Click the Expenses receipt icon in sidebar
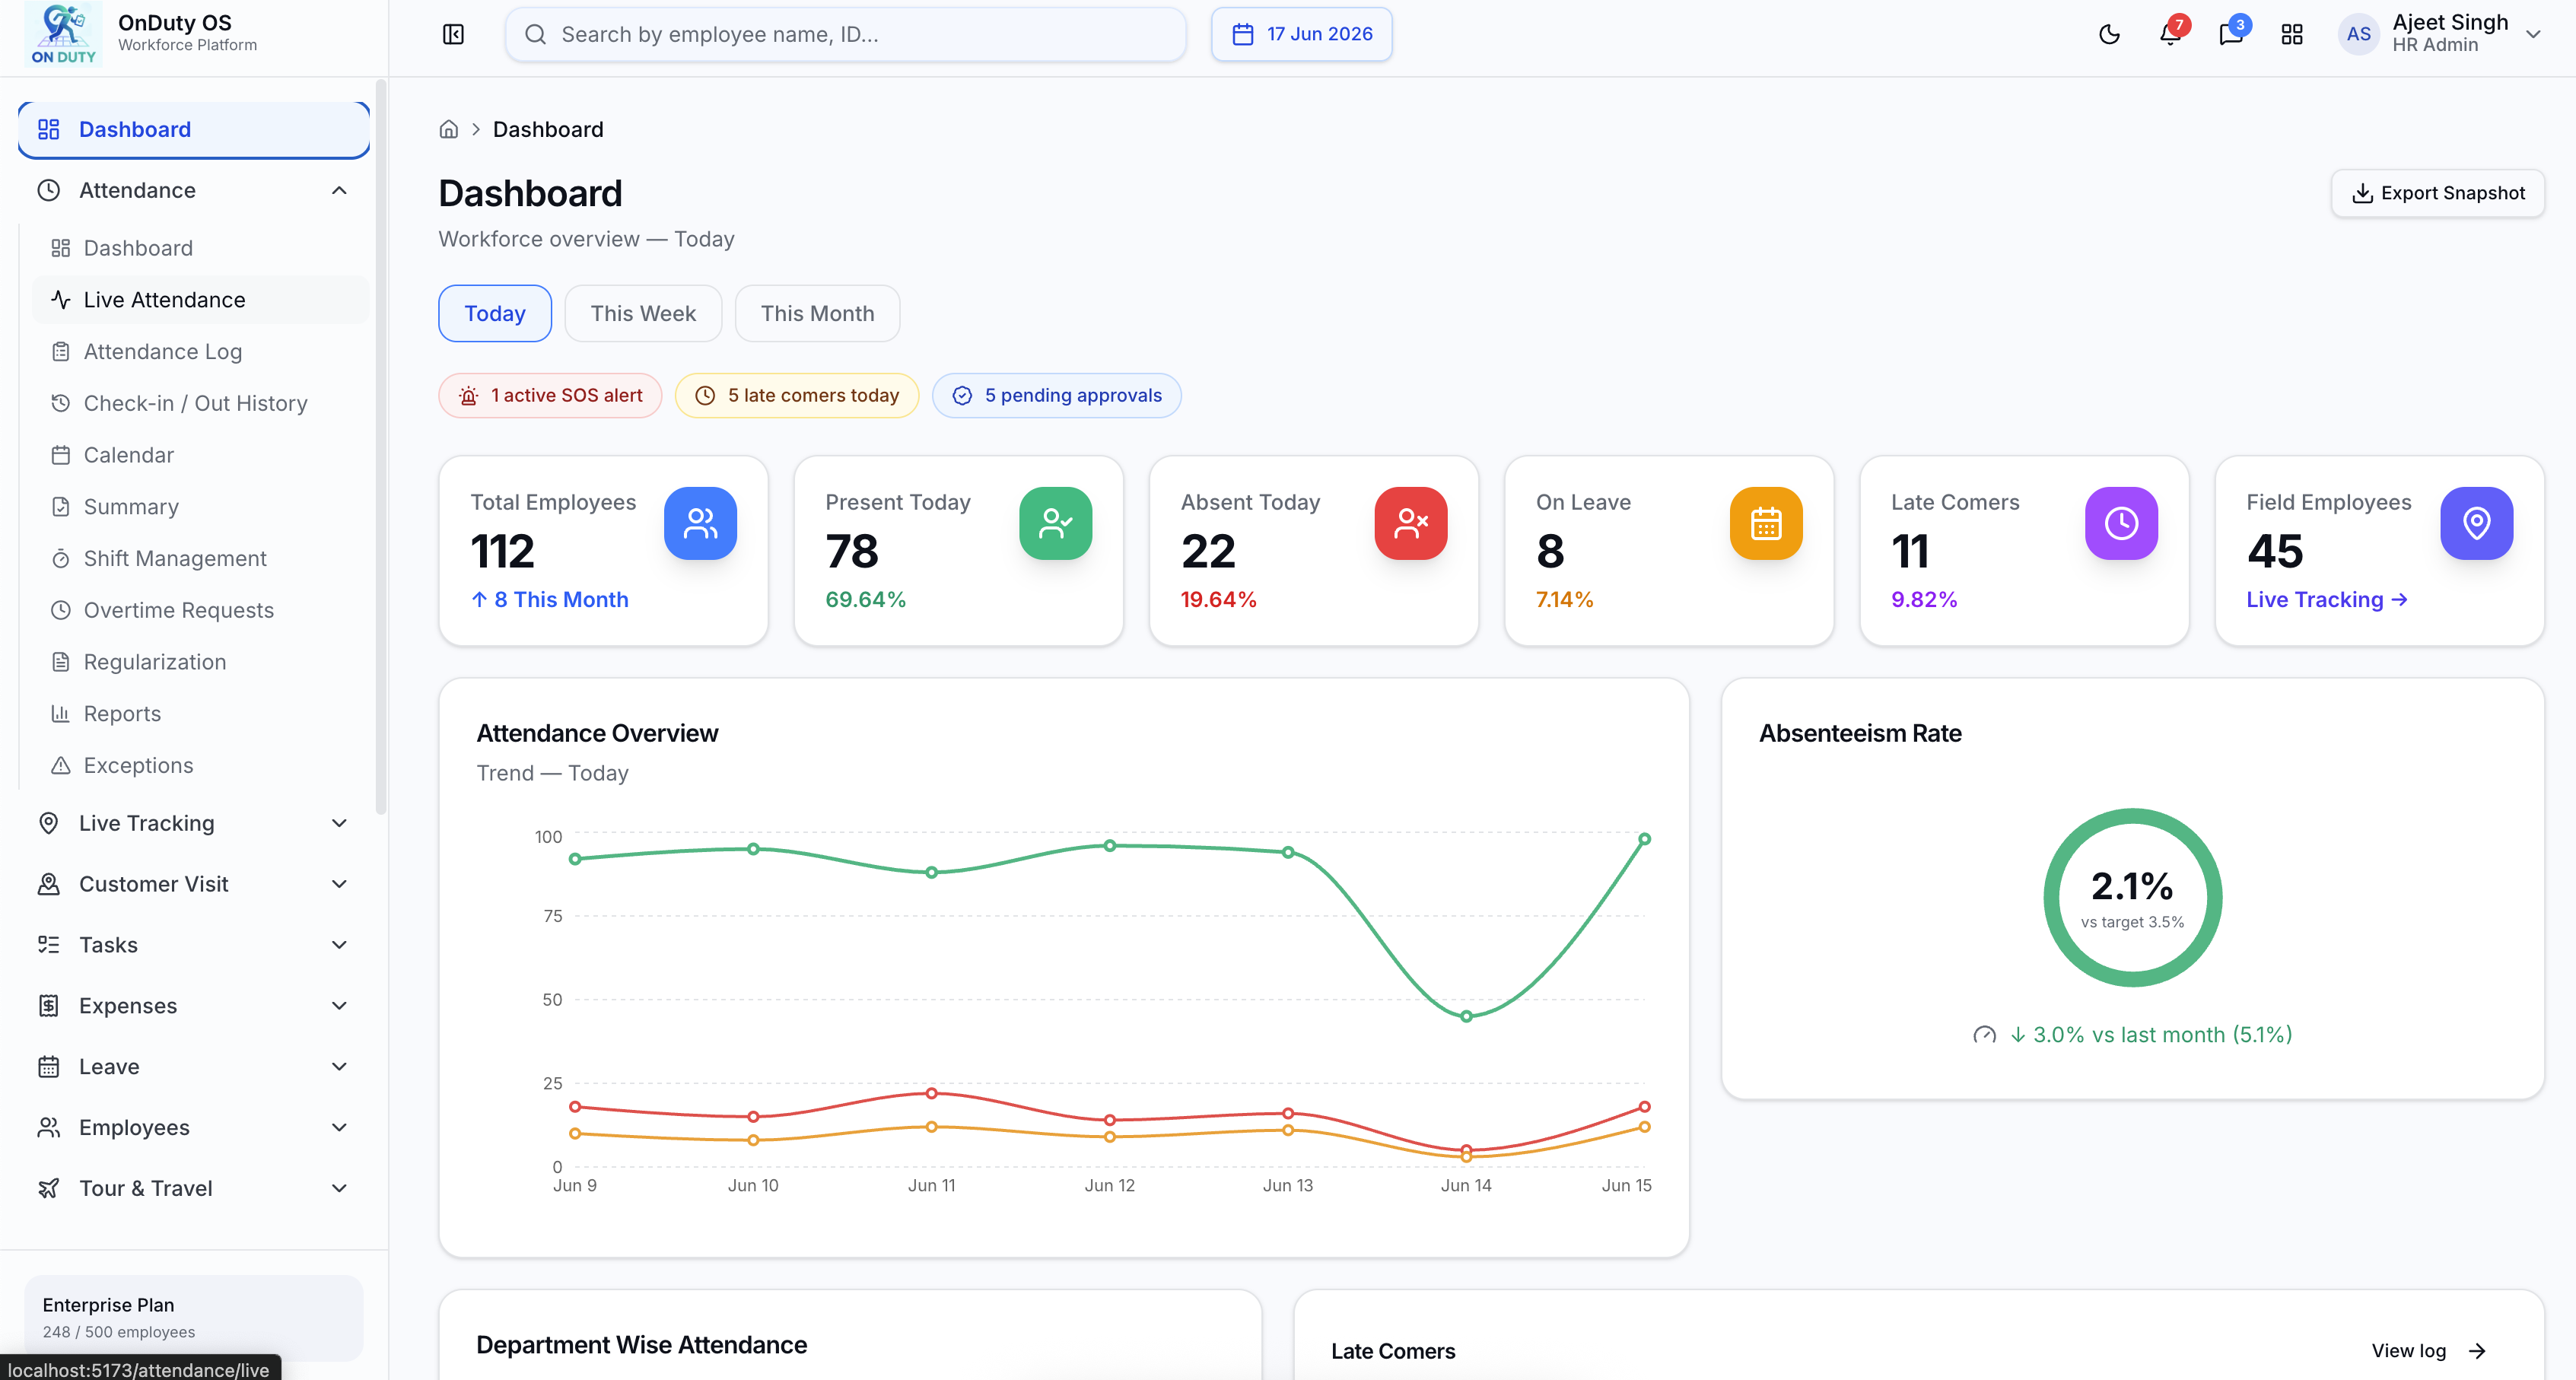The width and height of the screenshot is (2576, 1380). [48, 1006]
